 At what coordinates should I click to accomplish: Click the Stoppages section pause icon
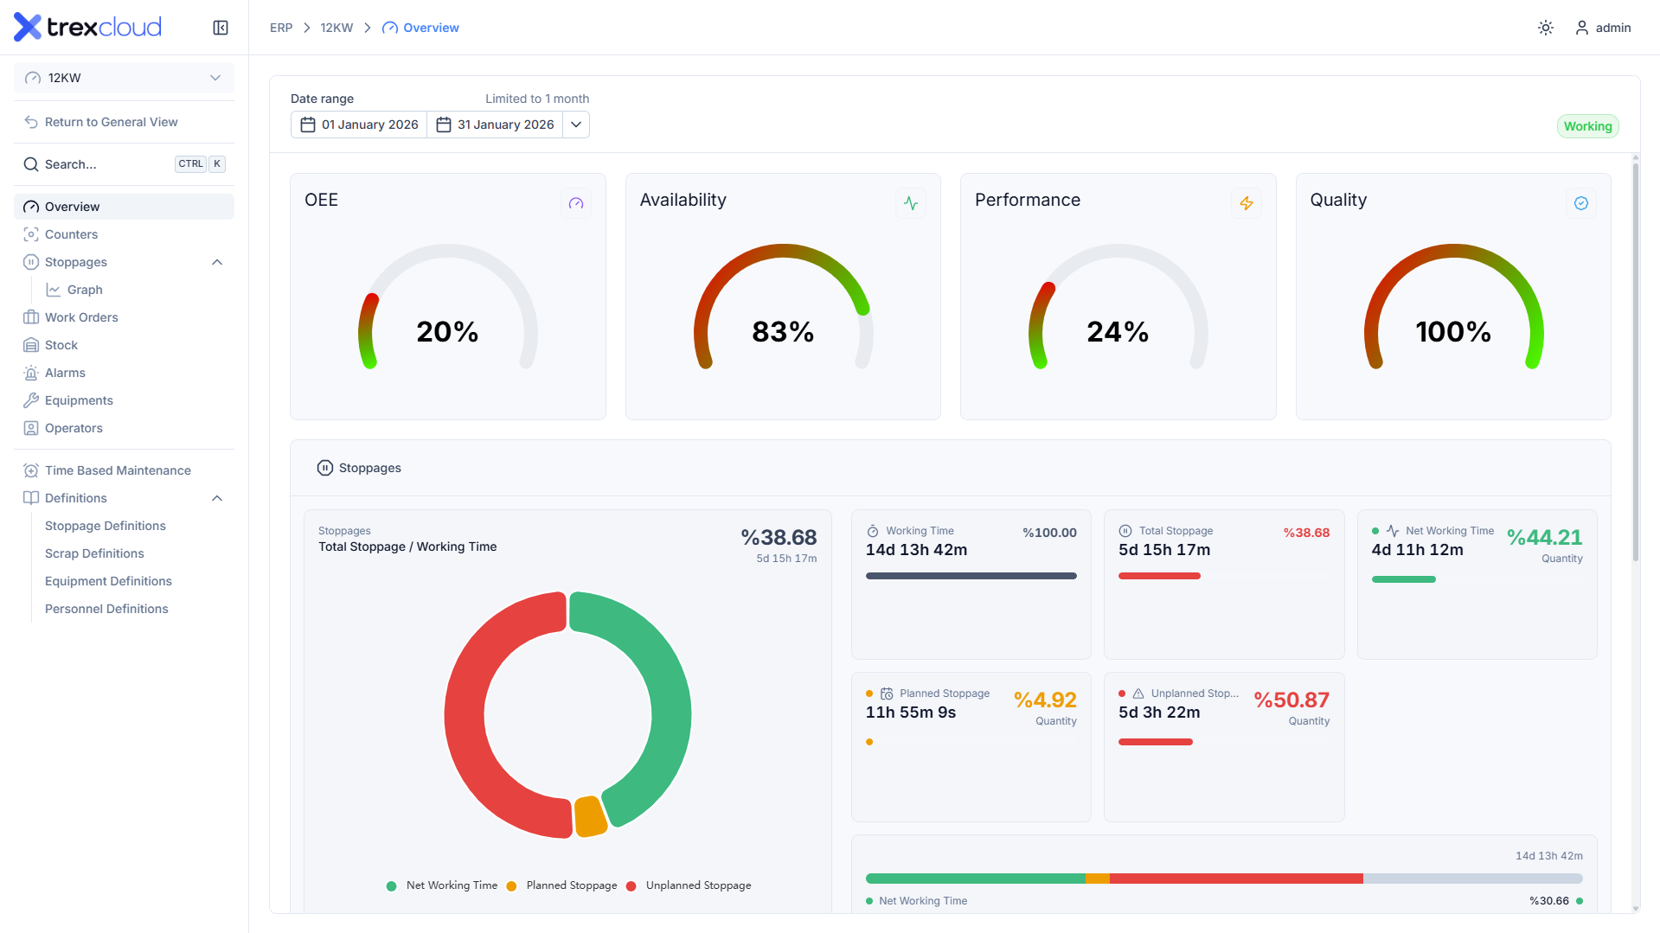tap(325, 468)
